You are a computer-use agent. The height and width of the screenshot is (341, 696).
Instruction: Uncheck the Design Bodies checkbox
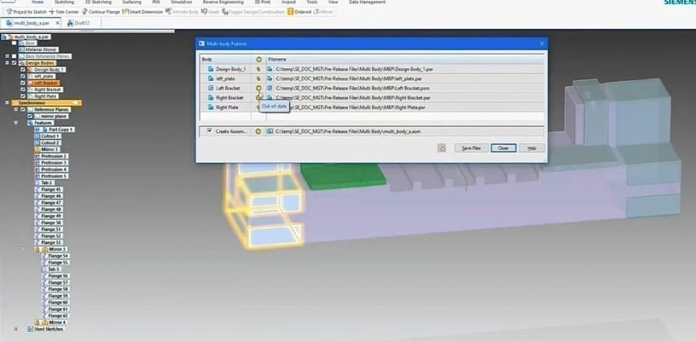(14, 63)
